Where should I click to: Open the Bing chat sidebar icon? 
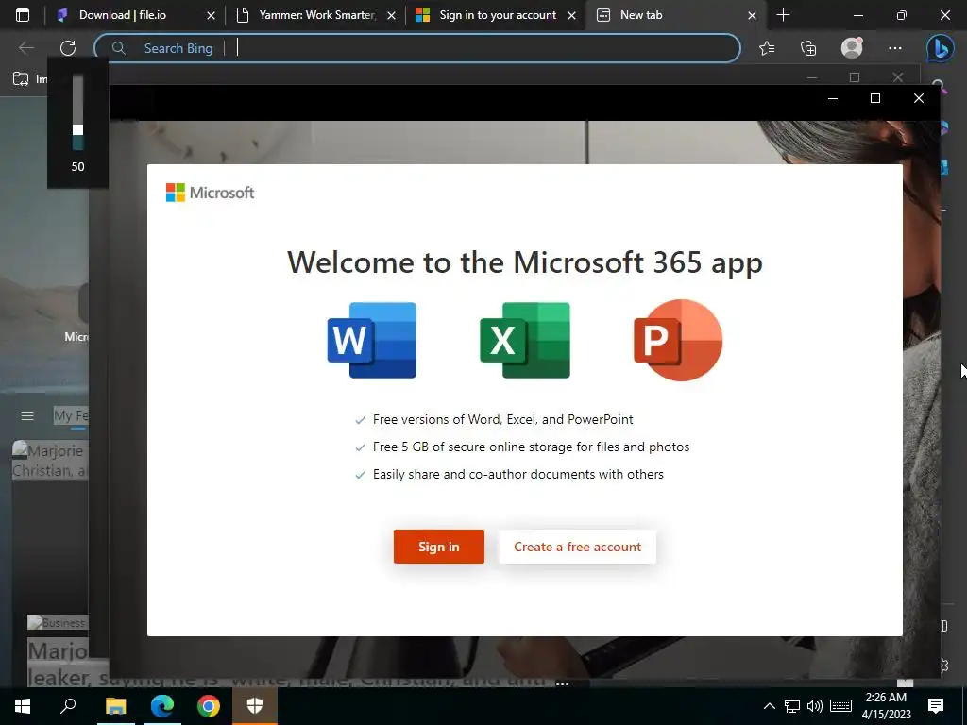click(941, 48)
